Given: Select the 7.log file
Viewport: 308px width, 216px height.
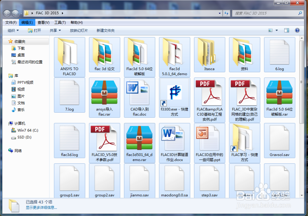Looking at the screenshot, I should tap(69, 95).
